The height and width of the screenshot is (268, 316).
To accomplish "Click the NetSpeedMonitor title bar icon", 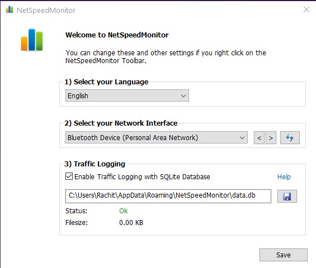I will tap(10, 9).
